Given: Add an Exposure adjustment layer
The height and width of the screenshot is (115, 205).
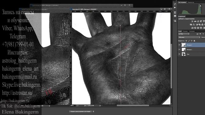Looking at the screenshot, I should 201,21.
